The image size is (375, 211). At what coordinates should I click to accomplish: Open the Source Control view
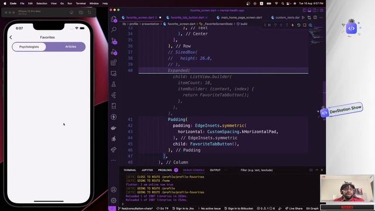(x=114, y=40)
